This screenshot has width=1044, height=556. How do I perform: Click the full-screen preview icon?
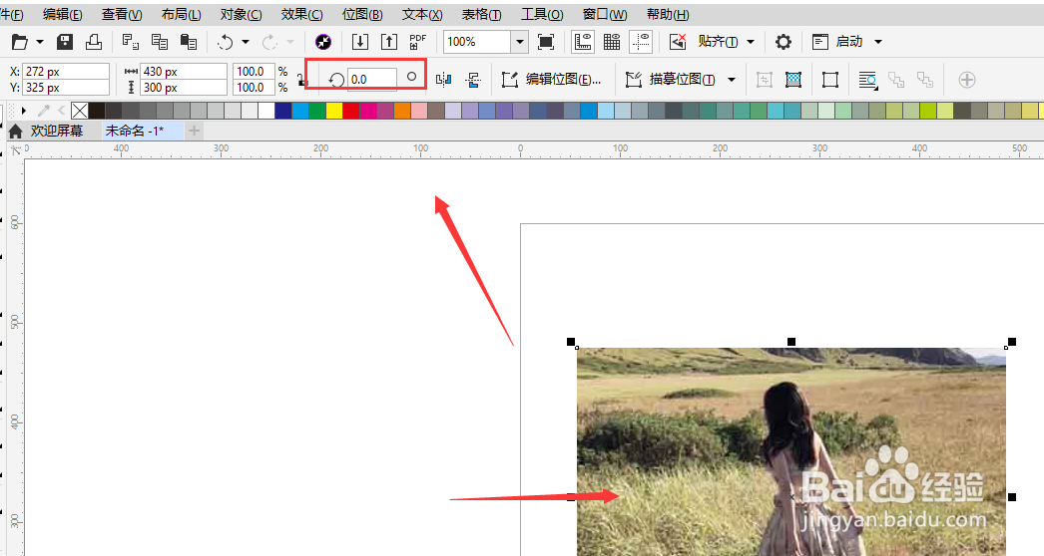(x=546, y=42)
